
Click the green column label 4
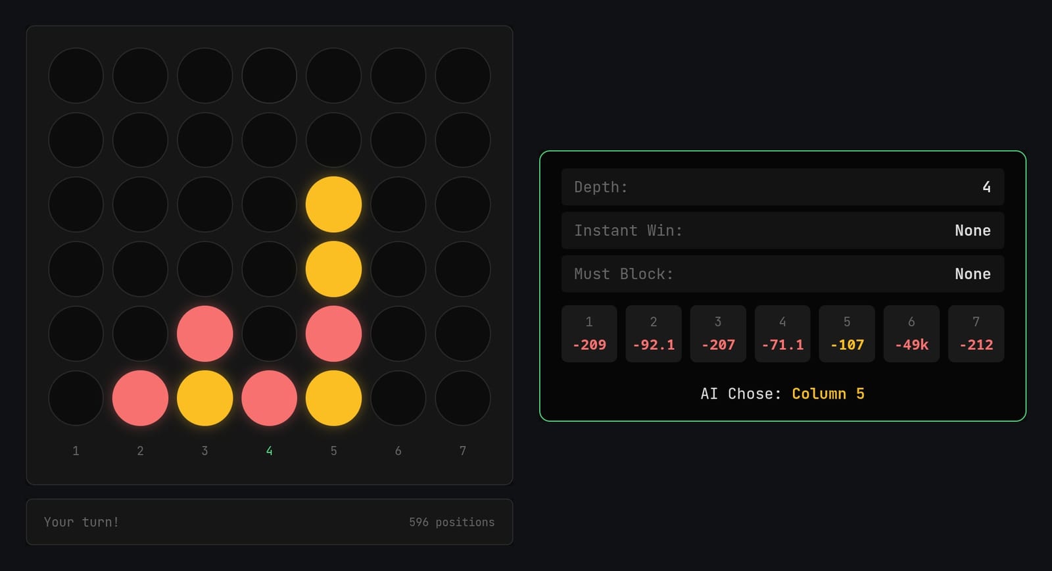[x=269, y=451]
